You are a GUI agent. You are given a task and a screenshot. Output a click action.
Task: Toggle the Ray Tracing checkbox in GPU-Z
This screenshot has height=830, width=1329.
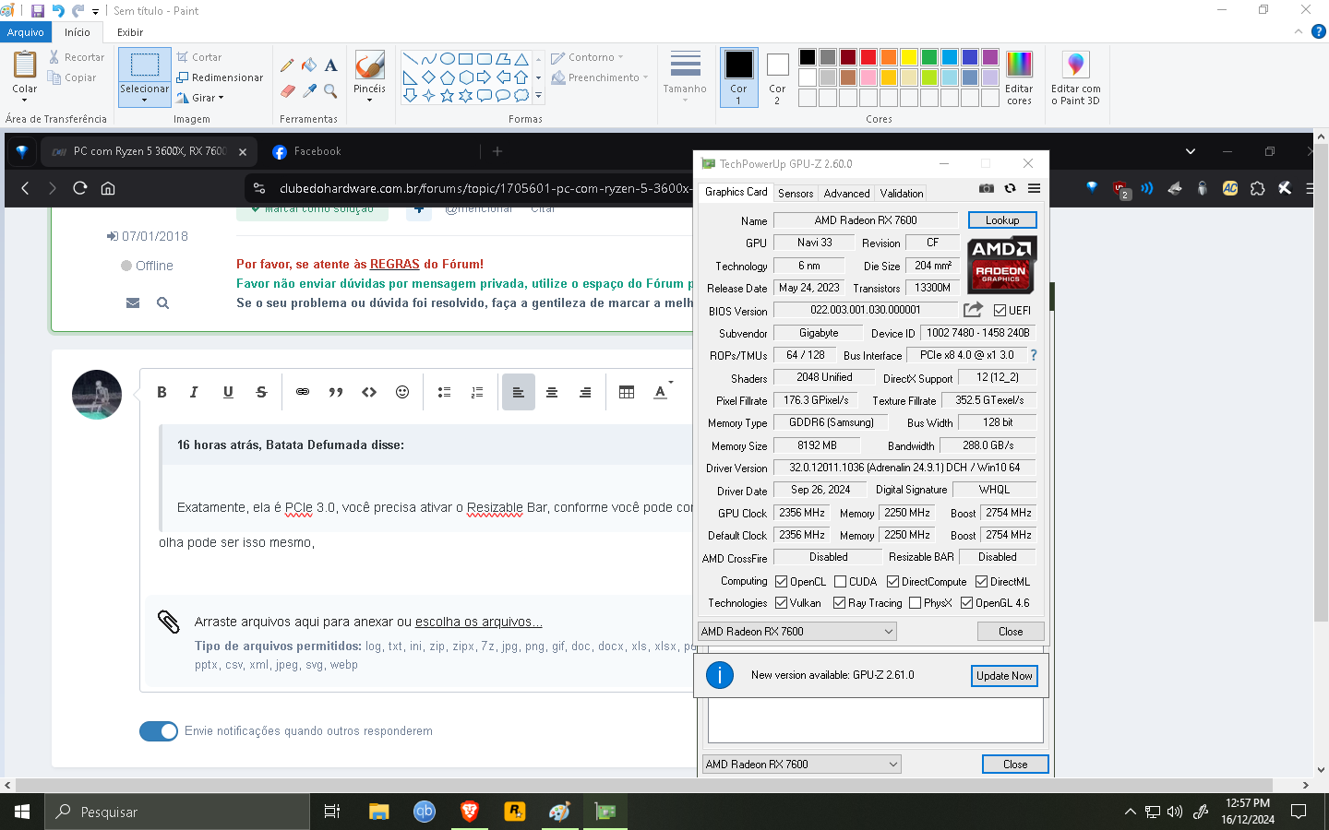click(x=840, y=603)
